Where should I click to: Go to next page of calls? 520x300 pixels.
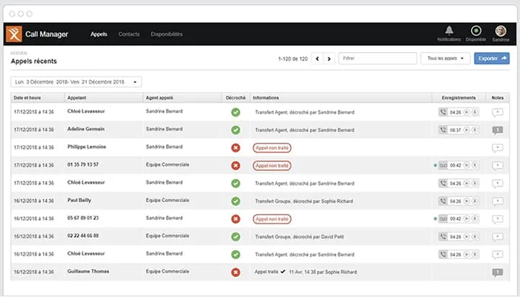pos(329,58)
